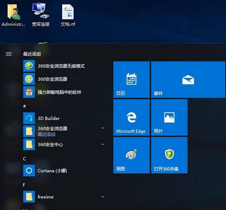Open the 日历 calendar tile

(x=132, y=80)
